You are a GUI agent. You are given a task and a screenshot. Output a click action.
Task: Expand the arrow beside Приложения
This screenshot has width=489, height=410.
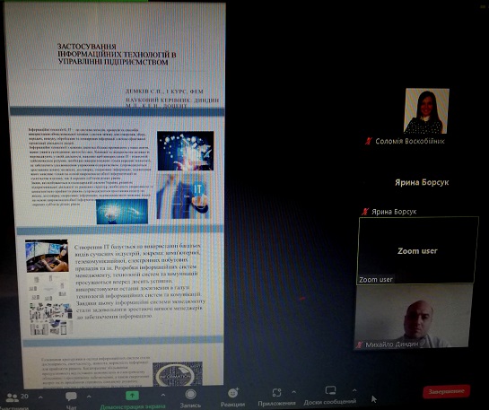(293, 392)
